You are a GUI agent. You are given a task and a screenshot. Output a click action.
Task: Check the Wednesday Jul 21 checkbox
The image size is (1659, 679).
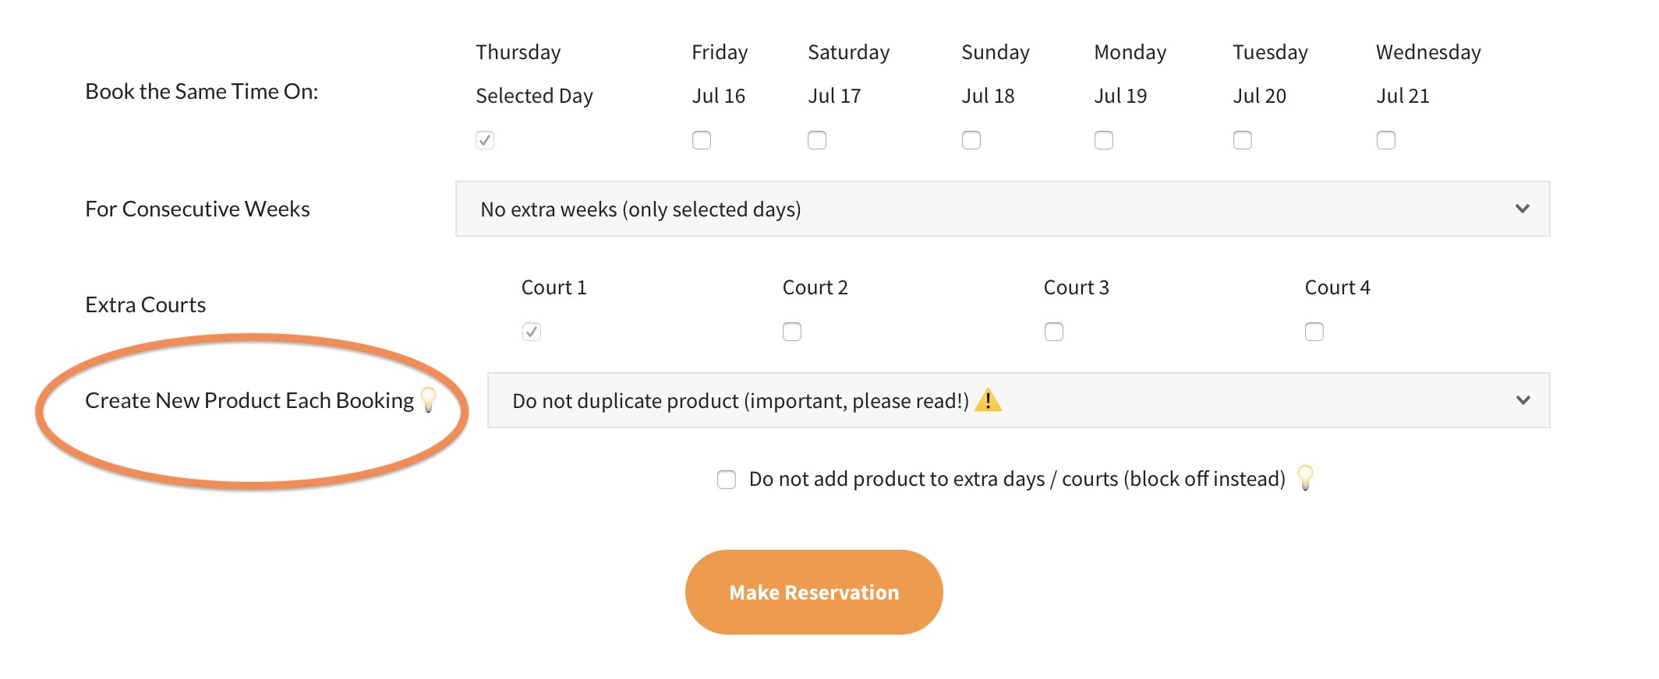pyautogui.click(x=1386, y=140)
